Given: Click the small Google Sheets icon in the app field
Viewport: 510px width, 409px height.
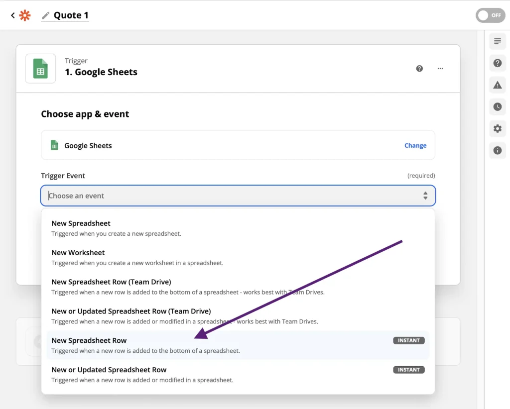Looking at the screenshot, I should [54, 145].
